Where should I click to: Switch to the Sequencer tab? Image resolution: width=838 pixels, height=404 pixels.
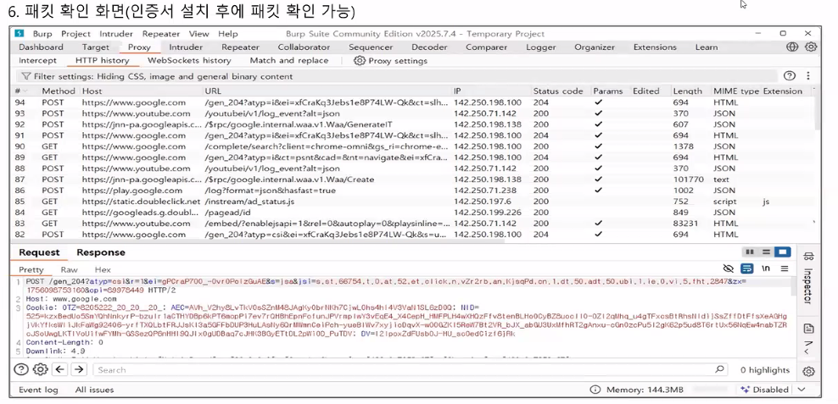tap(371, 47)
